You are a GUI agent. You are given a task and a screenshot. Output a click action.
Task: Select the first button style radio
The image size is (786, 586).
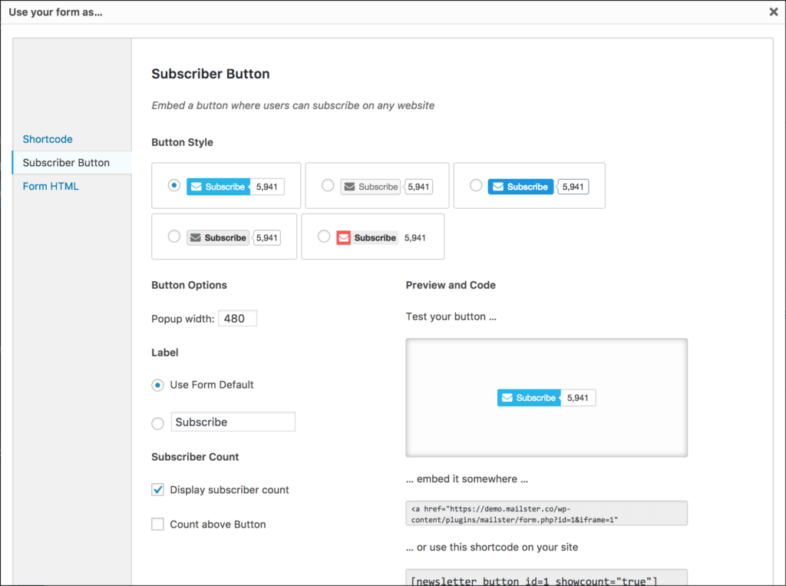tap(174, 185)
